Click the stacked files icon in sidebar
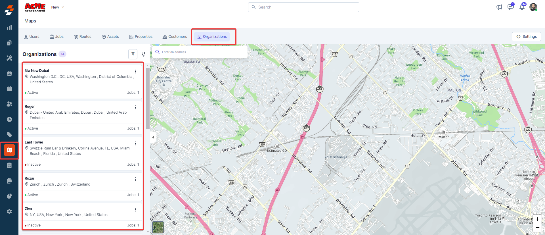The height and width of the screenshot is (235, 545). coord(9,181)
